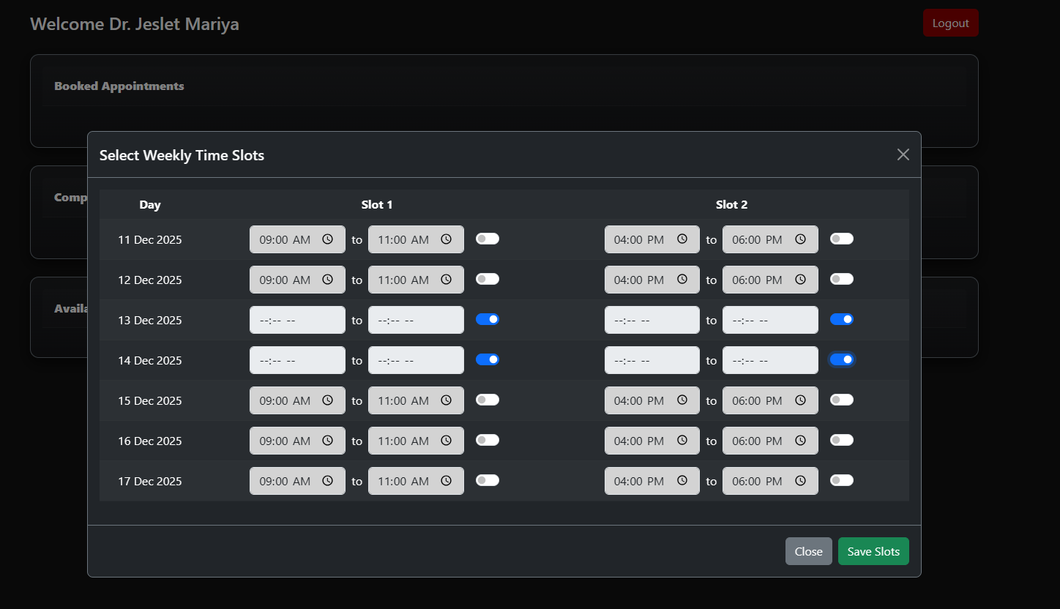Click clock icon in 12 Dec Slot 2 start time

(682, 280)
